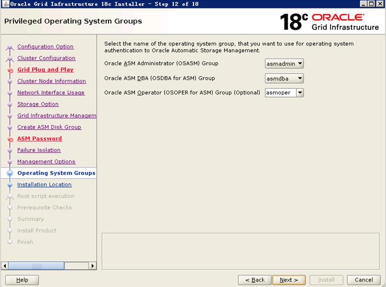Open Grid Infrastructure Management step link
The height and width of the screenshot is (287, 386).
click(x=57, y=116)
